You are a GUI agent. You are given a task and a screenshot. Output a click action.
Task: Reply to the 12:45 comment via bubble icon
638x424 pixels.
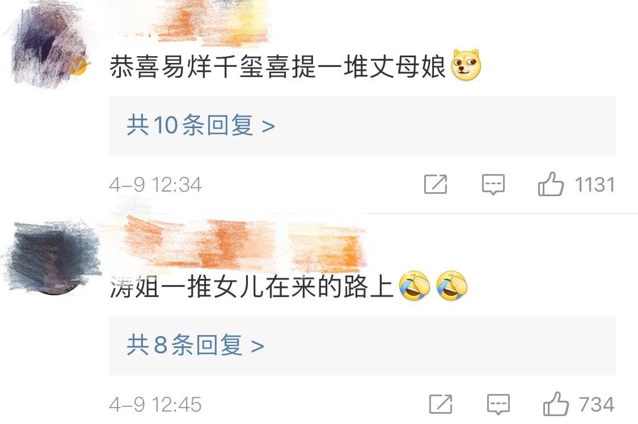click(498, 404)
